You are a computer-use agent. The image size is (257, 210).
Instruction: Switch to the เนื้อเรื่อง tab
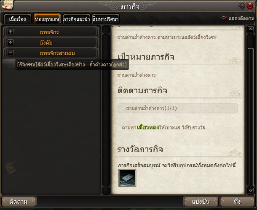tap(18, 19)
